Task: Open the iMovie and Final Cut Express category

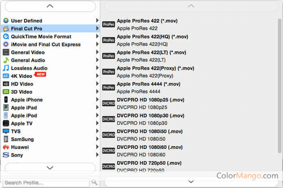Action: (x=46, y=45)
